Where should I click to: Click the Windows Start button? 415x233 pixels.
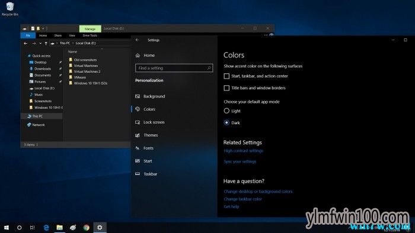click(x=7, y=228)
